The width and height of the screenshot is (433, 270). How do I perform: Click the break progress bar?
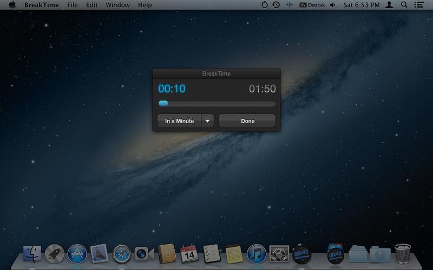[x=216, y=104]
